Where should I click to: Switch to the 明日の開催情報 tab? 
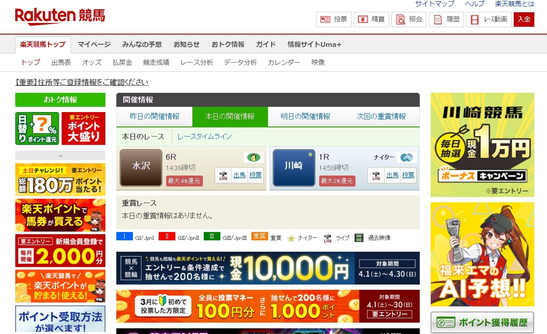[x=306, y=116]
